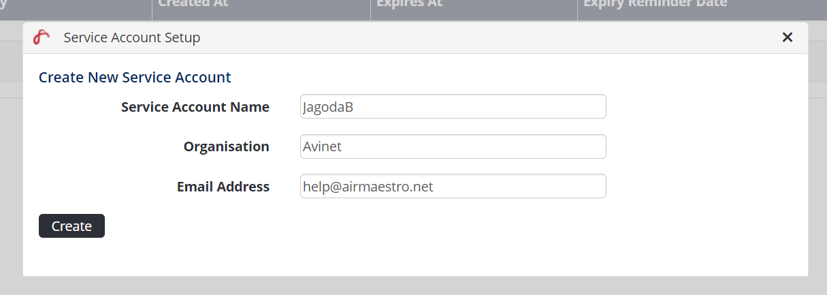The image size is (827, 295).
Task: Click the "Create New Service Account" heading
Action: point(135,77)
